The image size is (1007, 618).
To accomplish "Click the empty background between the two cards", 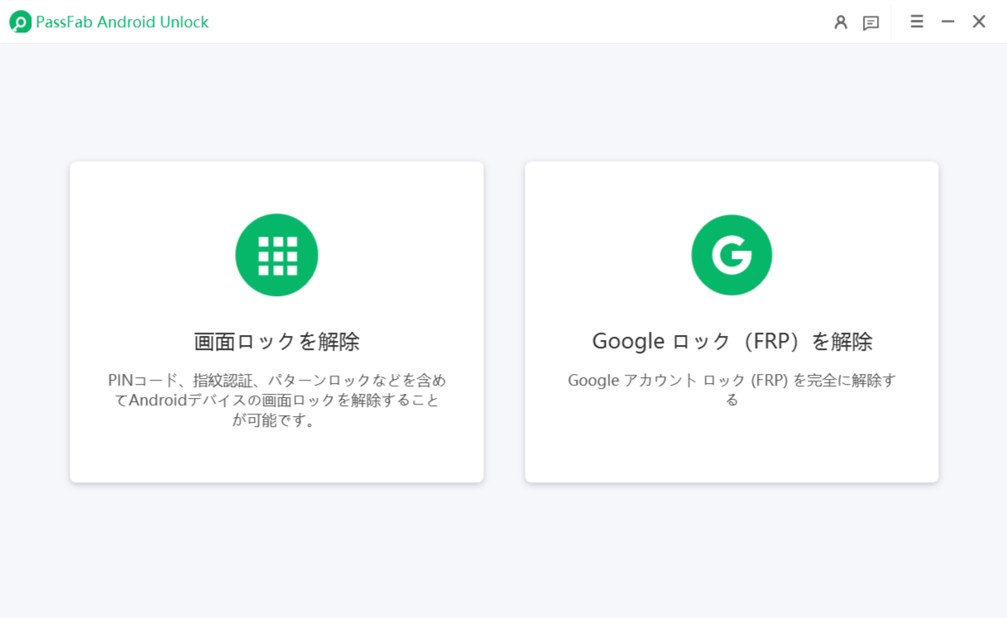I will [x=504, y=323].
